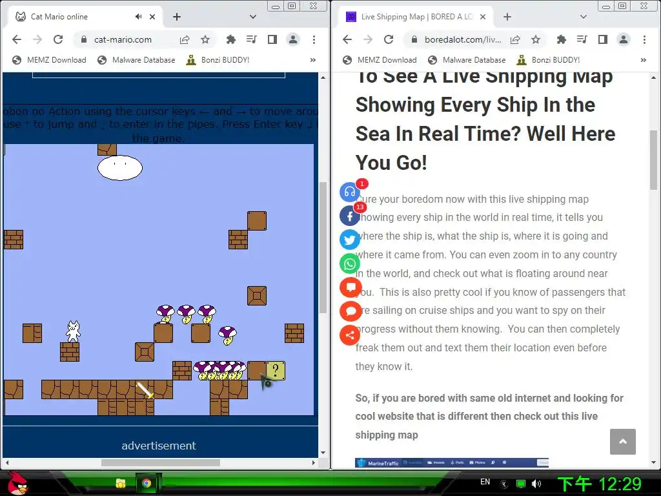Viewport: 661px width, 496px height.
Task: Expand tab search in Cat Mario window
Action: pos(253,17)
